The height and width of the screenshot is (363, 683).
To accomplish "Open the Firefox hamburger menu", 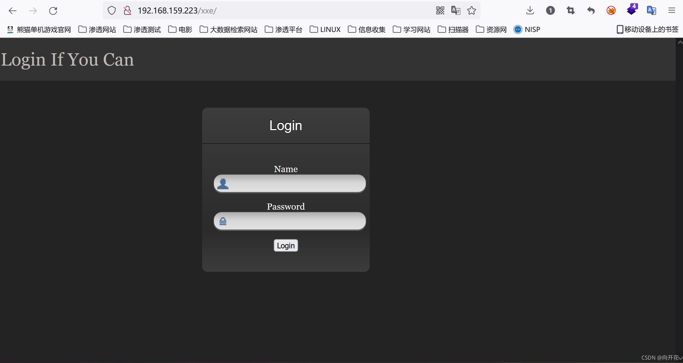I will point(672,11).
